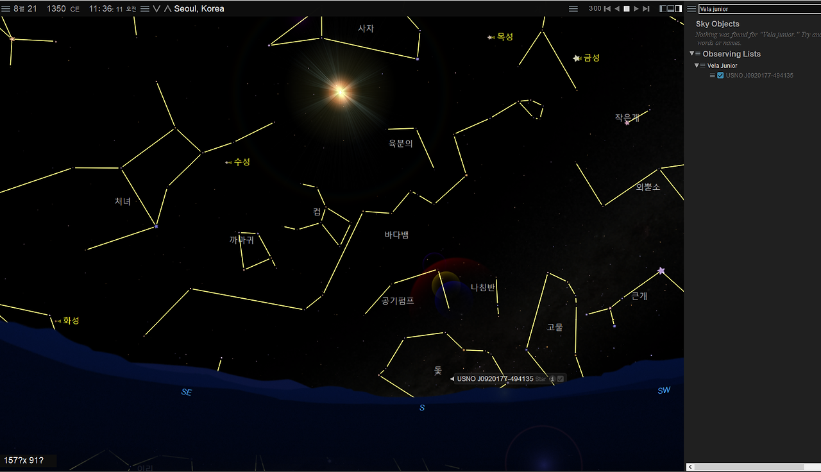Image resolution: width=821 pixels, height=472 pixels.
Task: Click the 까마귀 (Corvus) constellation label
Action: 242,240
